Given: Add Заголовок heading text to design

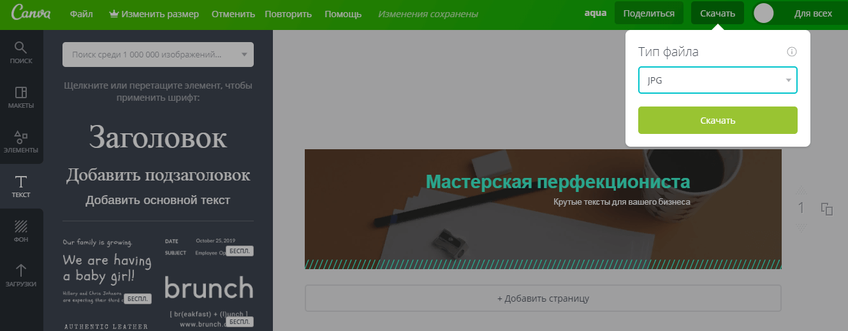Looking at the screenshot, I should tap(158, 136).
